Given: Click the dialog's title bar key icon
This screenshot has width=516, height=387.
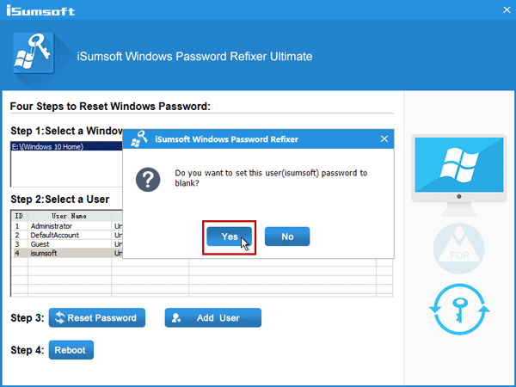Looking at the screenshot, I should pos(138,138).
